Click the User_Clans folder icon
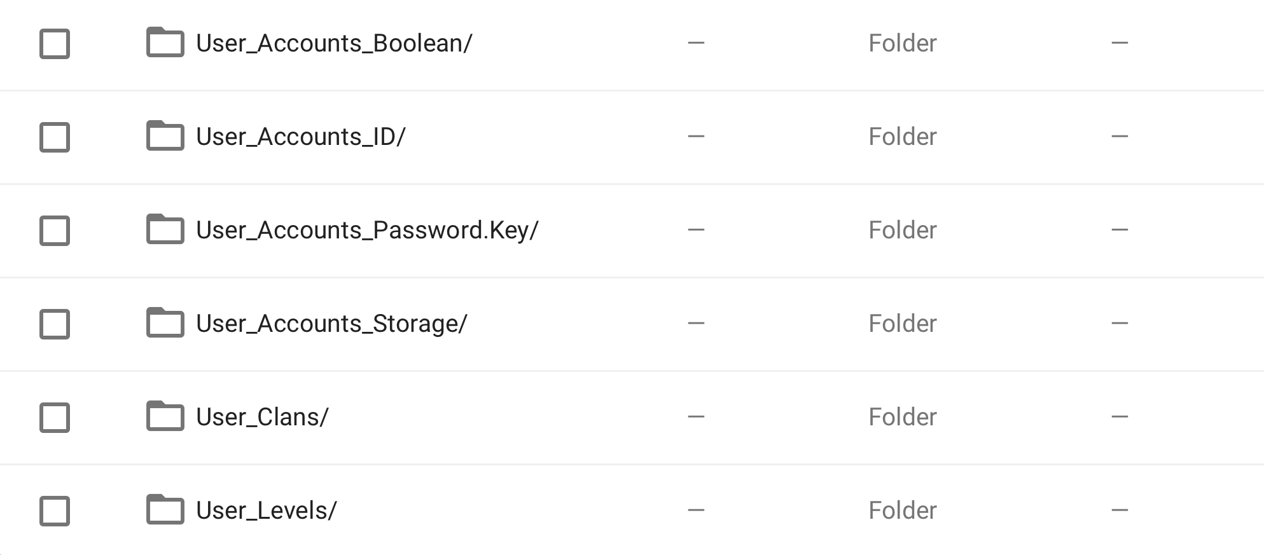Viewport: 1264px width, 555px height. (x=165, y=416)
